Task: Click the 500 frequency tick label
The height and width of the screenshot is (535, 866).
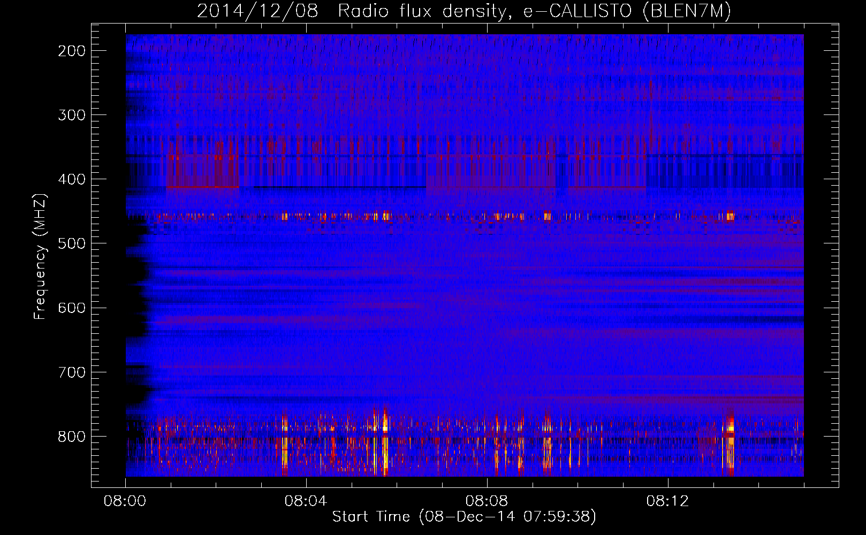Action: pos(72,243)
